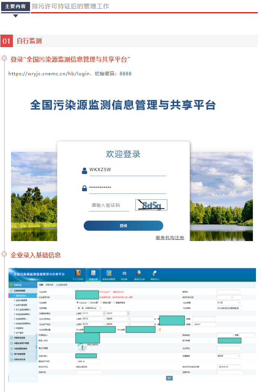Image resolution: width=270 pixels, height=392 pixels.
Task: Click the 企业基础信息 breadcrumb text
Action: (x=62, y=285)
